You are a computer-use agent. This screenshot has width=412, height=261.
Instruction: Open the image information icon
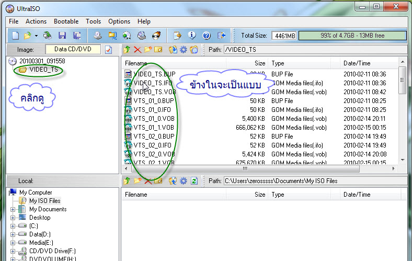[x=192, y=36]
